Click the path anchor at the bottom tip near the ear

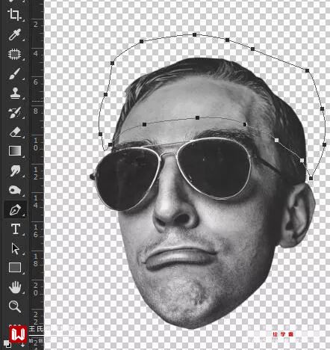click(x=311, y=178)
